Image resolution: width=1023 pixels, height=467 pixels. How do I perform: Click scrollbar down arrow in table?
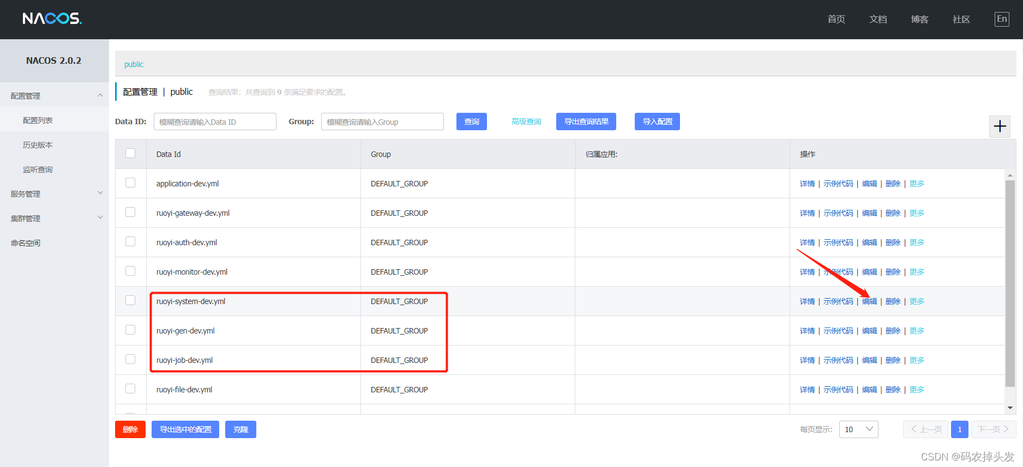1010,408
